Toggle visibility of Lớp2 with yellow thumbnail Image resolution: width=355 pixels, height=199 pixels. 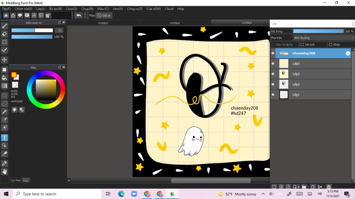[273, 74]
